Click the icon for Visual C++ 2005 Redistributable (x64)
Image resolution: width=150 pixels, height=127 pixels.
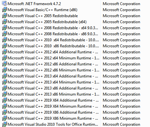coord(4,22)
